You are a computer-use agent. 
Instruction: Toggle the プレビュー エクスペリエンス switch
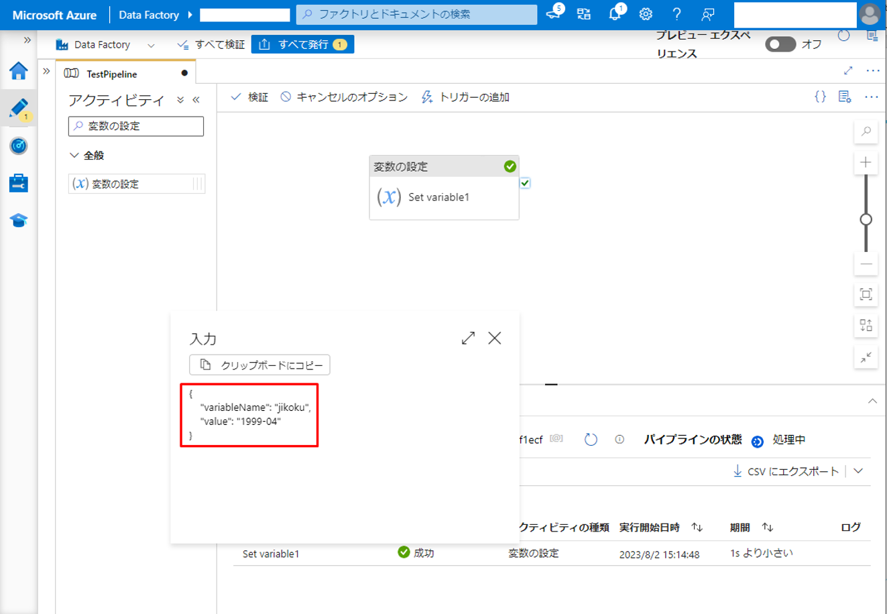point(780,44)
